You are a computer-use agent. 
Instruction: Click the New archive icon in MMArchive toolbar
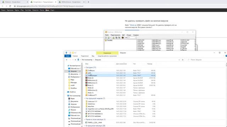(106, 38)
